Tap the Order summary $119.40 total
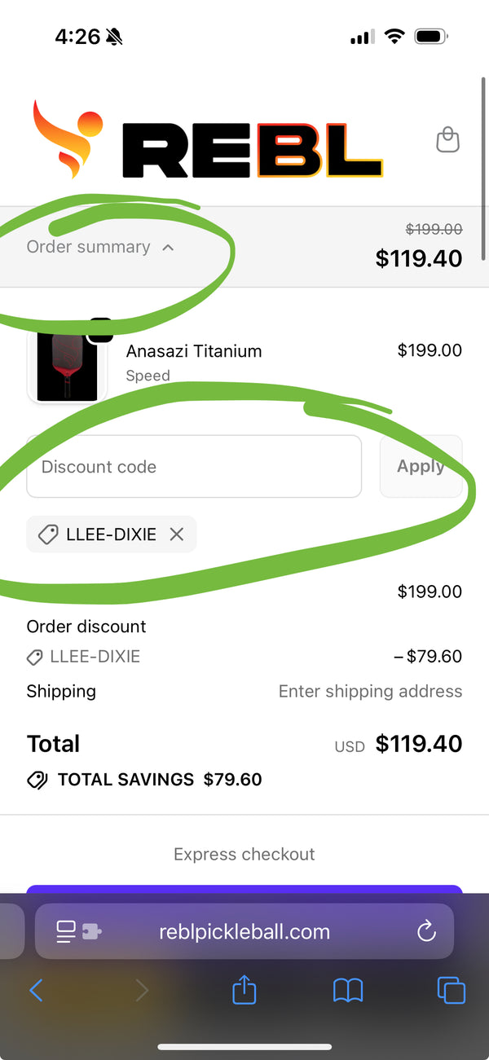Viewport: 489px width, 1060px height. 418,258
